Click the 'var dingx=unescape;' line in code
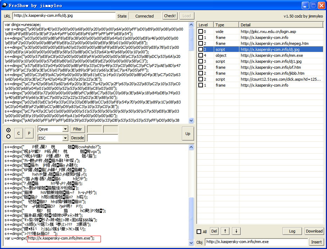 pos(23,25)
